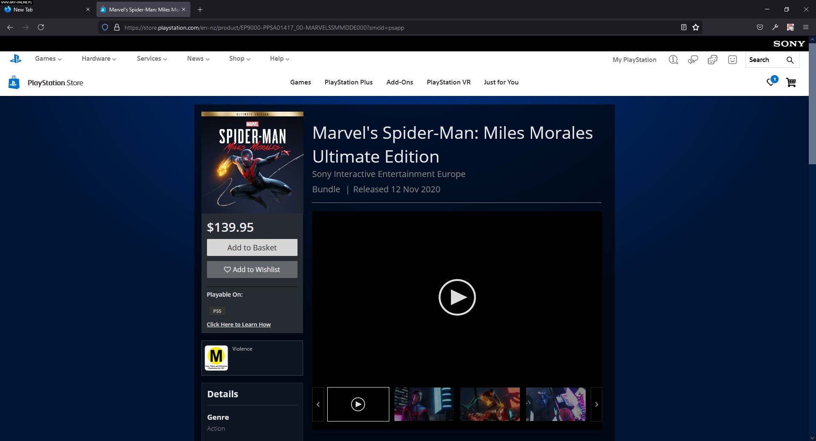Click Add to Basket button
Image resolution: width=816 pixels, height=441 pixels.
[x=252, y=247]
